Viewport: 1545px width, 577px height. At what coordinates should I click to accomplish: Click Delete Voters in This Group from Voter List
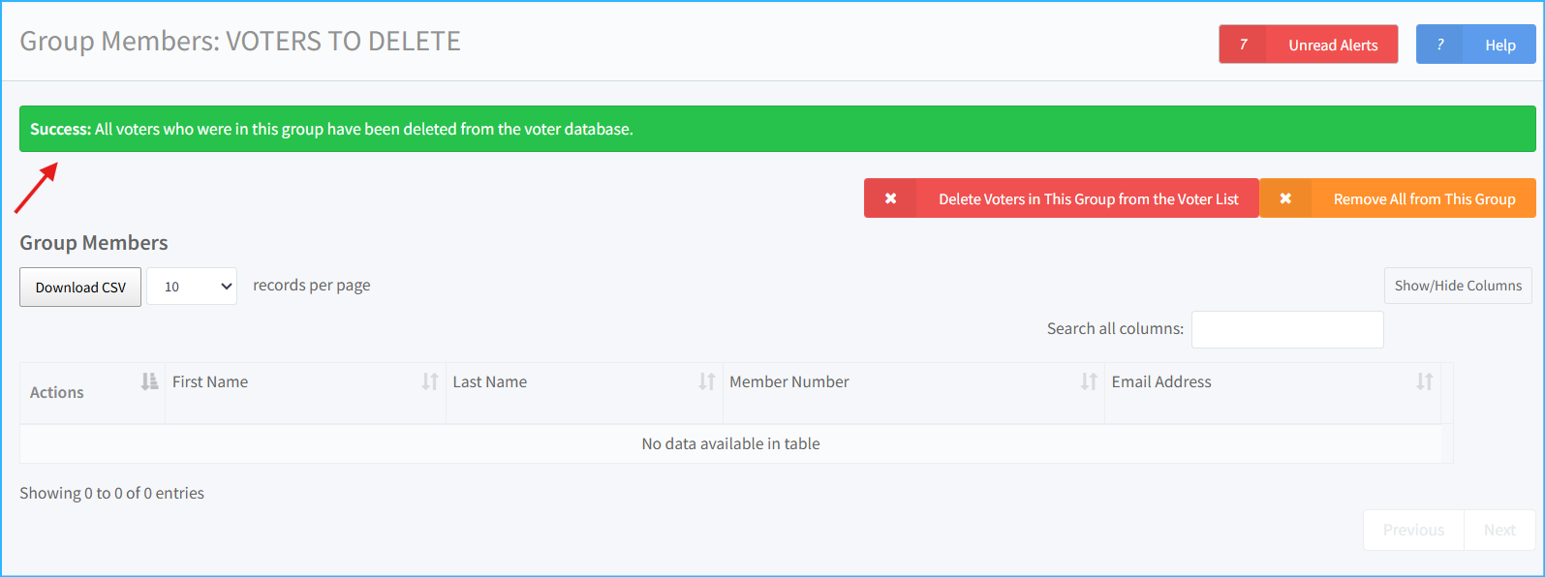[1088, 198]
